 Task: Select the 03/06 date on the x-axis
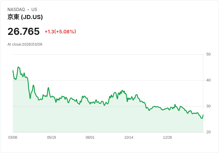coord(13,137)
